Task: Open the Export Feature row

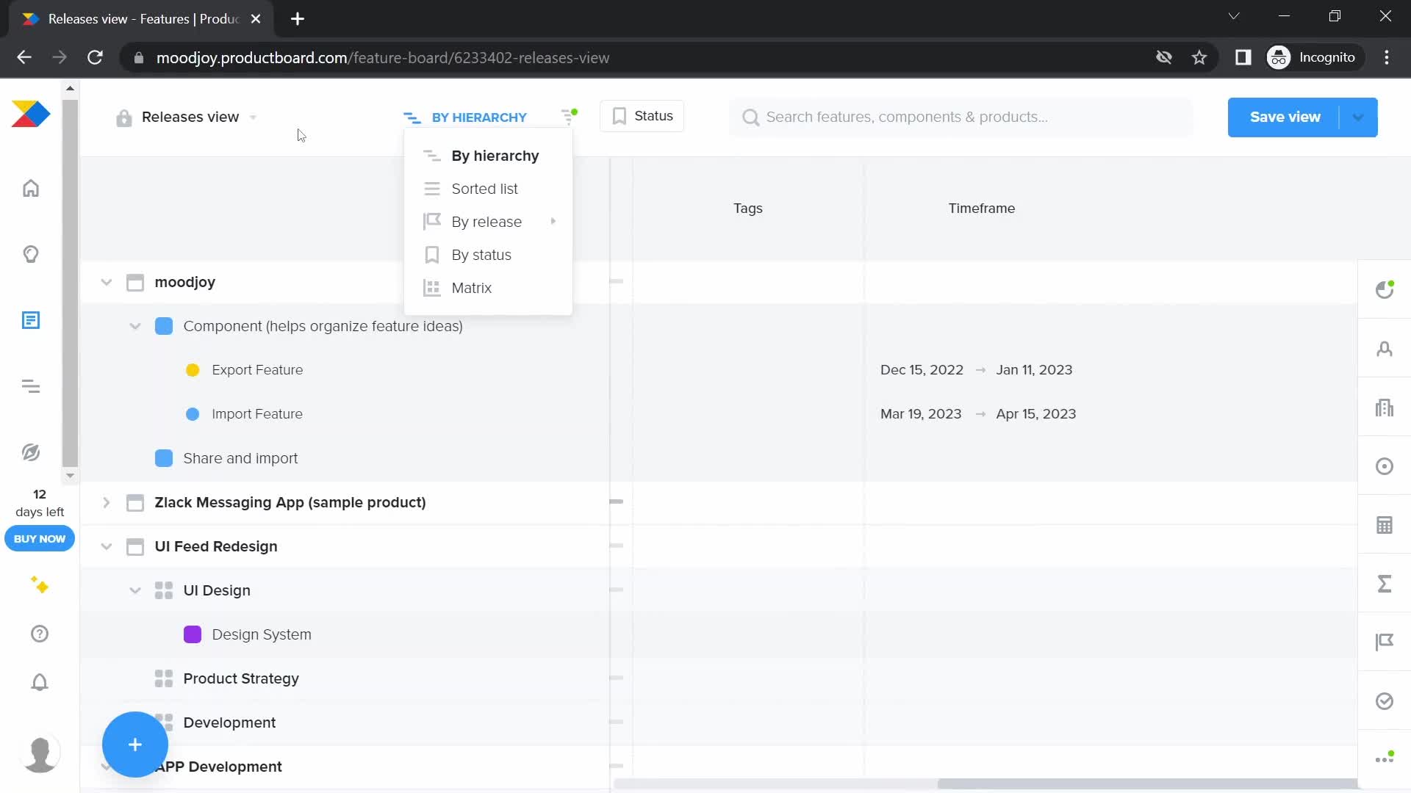Action: [257, 370]
